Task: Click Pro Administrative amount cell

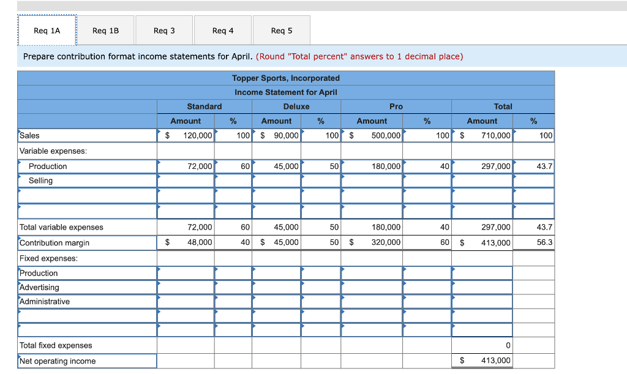Action: coord(372,302)
